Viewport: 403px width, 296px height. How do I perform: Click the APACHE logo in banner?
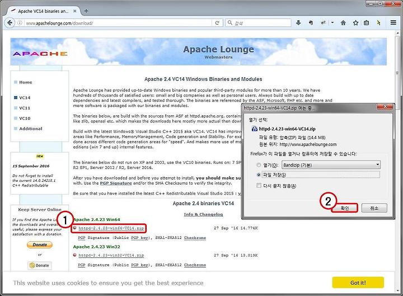40,54
